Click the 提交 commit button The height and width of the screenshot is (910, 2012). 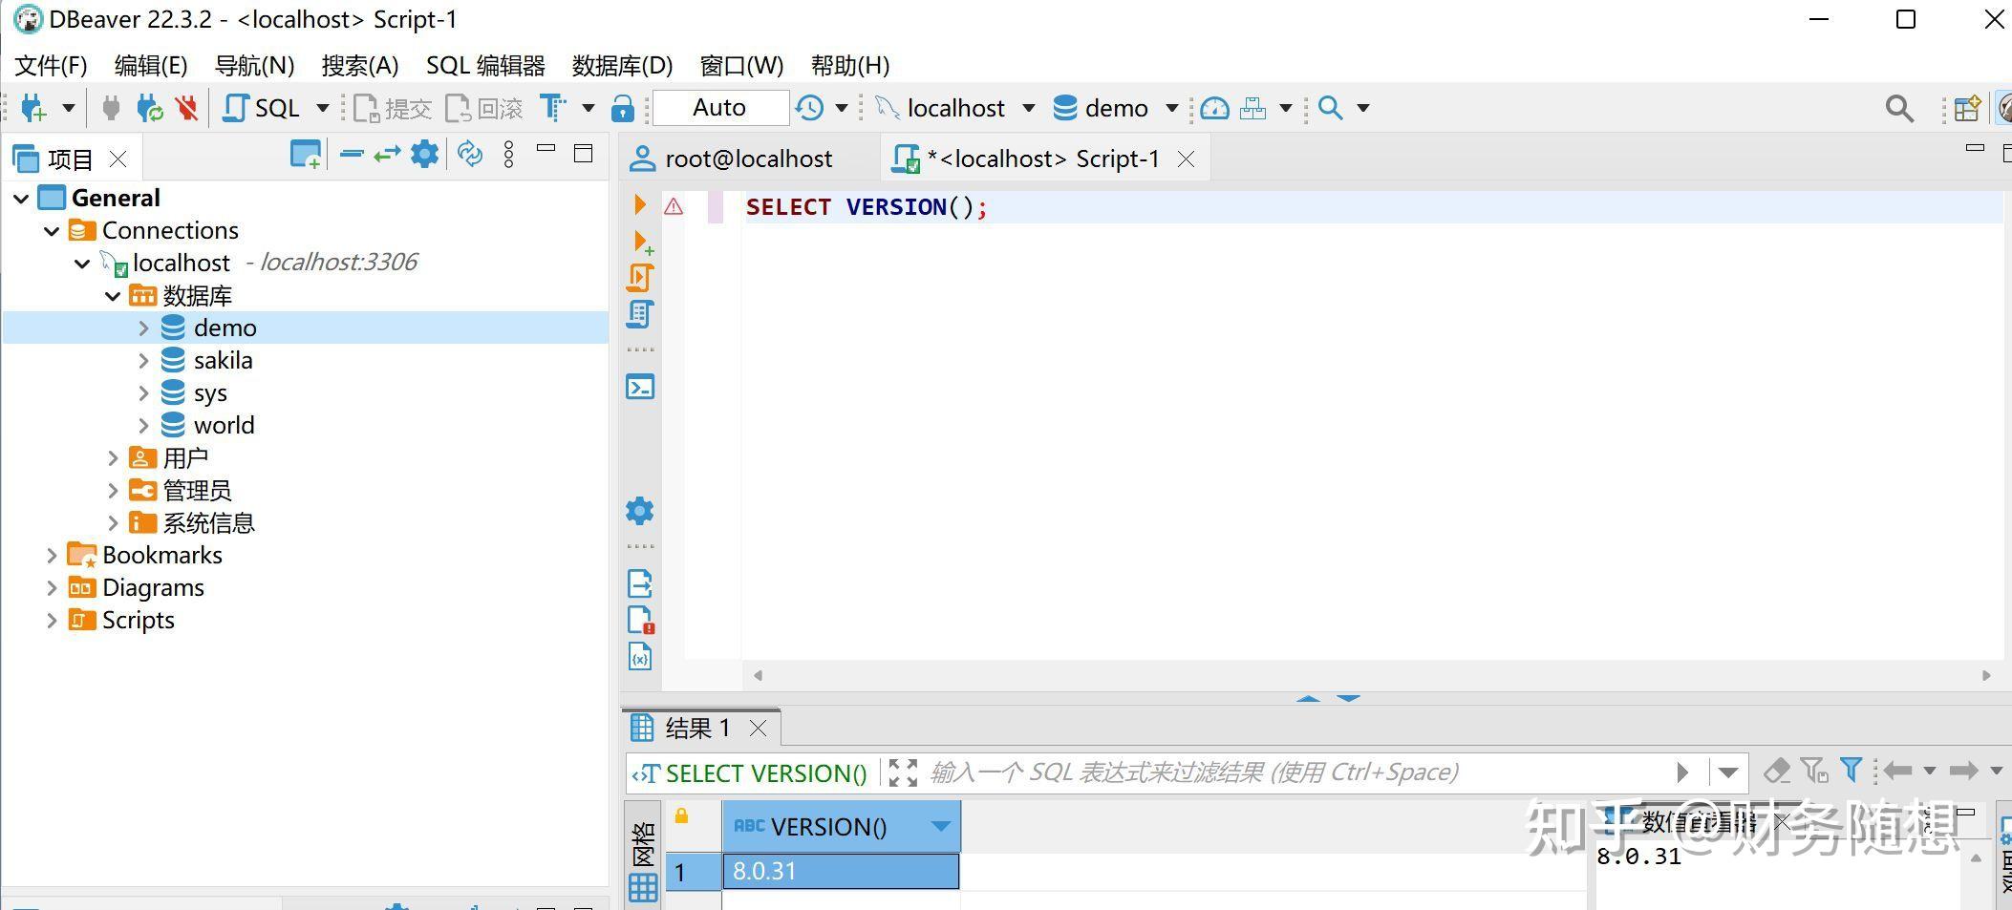(x=393, y=108)
